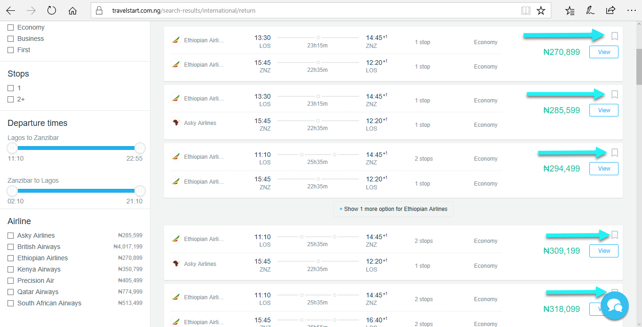
Task: Bookmark the ₦309,199 flight option
Action: (x=614, y=235)
